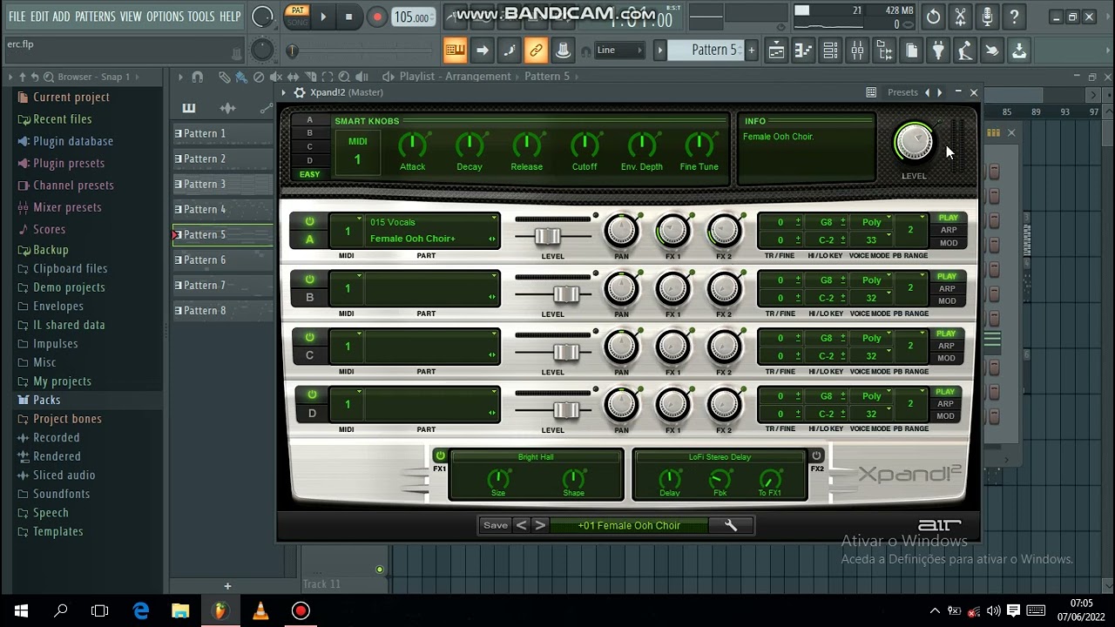The image size is (1115, 627).
Task: Click the save/export download icon
Action: point(1018,51)
